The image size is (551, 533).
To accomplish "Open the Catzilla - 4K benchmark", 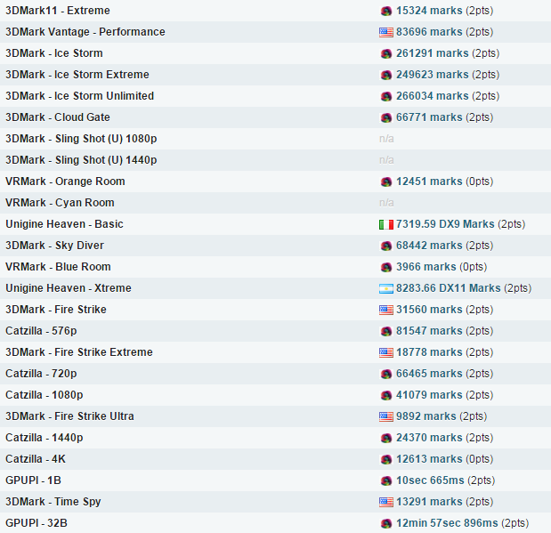I will coord(36,459).
